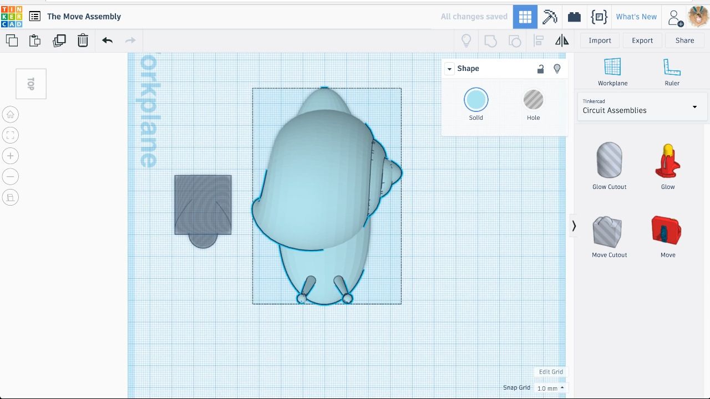Click the Export button
Screen dimensions: 710x399
(x=642, y=40)
